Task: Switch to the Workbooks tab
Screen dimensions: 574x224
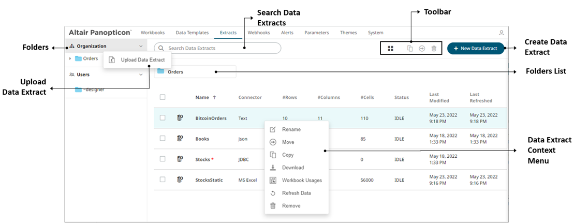Action: pos(153,33)
